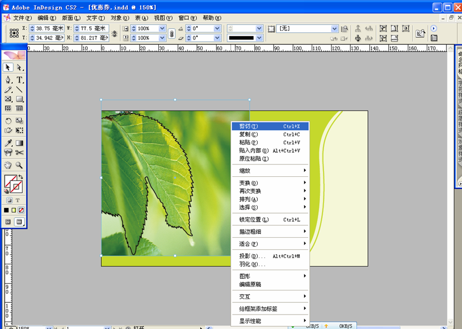The image size is (462, 329).
Task: Open the 对象 menu in the menu bar
Action: click(x=119, y=18)
